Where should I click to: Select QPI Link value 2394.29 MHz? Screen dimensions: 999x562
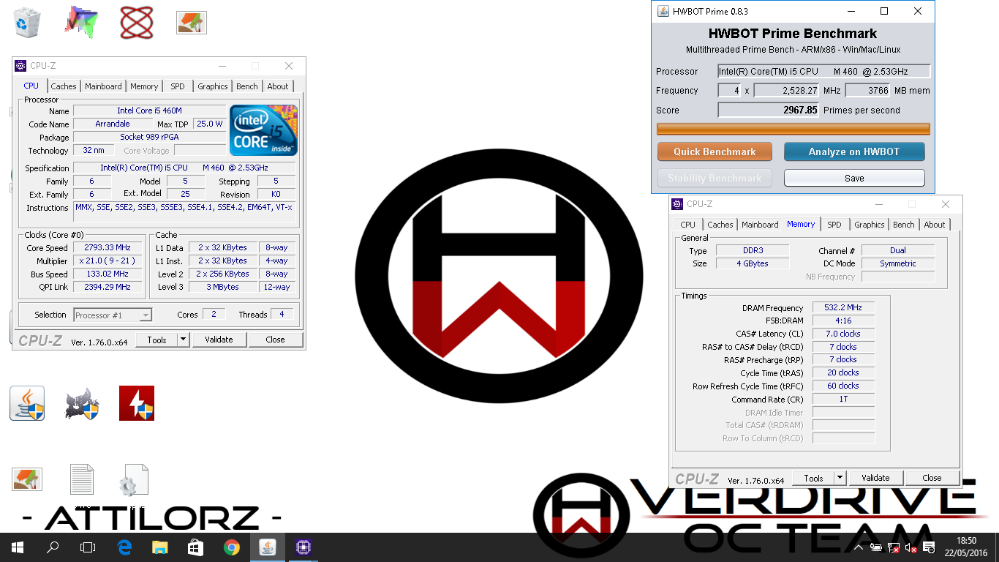(108, 287)
